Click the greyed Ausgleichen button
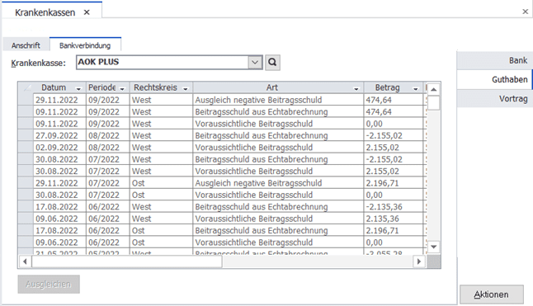The image size is (533, 306). click(x=49, y=284)
